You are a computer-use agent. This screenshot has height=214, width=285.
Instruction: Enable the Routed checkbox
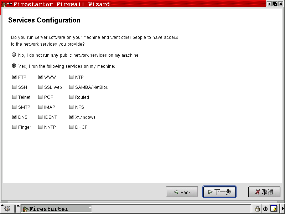point(71,97)
